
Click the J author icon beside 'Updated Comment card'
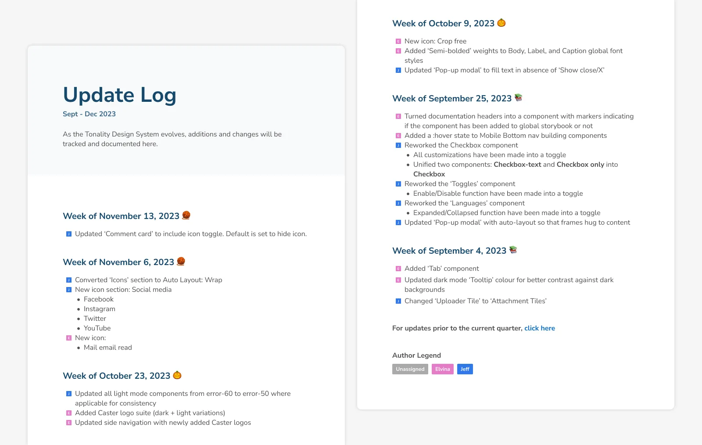[68, 233]
